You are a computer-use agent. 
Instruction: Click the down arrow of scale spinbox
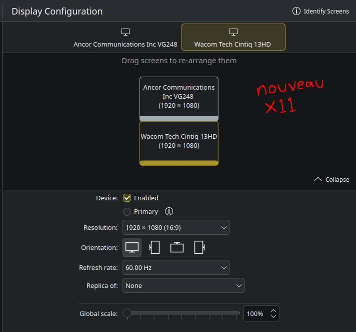point(273,316)
